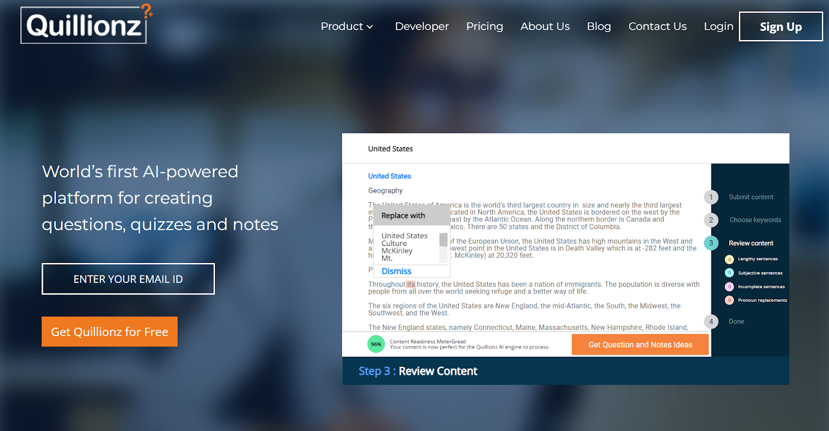Select Submit content step label
This screenshot has height=431, width=829.
pyautogui.click(x=751, y=197)
